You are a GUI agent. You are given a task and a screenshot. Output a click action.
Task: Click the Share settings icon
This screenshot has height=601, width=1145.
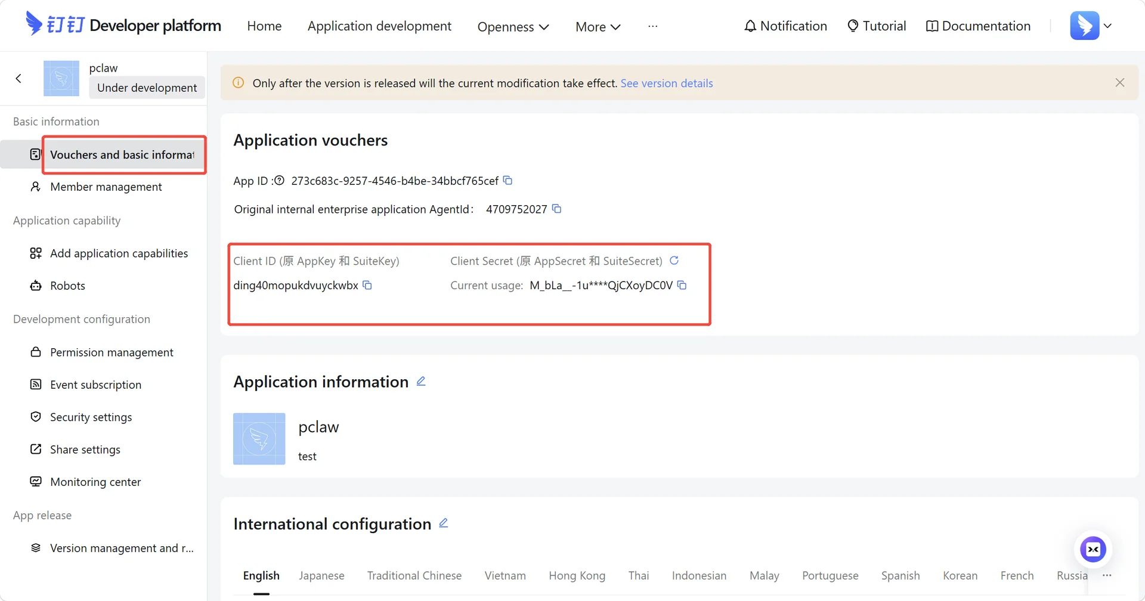pyautogui.click(x=36, y=449)
